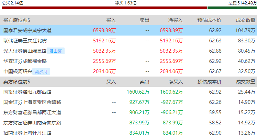Open 中国银河绍兴 seat link
This screenshot has width=257, height=136.
point(18,71)
